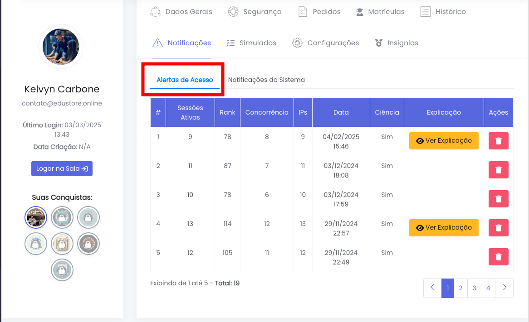Screen dimensions: 529x322
Task: Go to previous page of alerts
Action: coord(432,288)
